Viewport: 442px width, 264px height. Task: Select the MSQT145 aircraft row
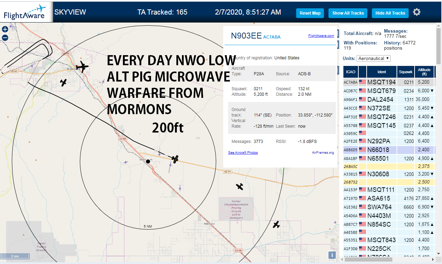pyautogui.click(x=389, y=125)
